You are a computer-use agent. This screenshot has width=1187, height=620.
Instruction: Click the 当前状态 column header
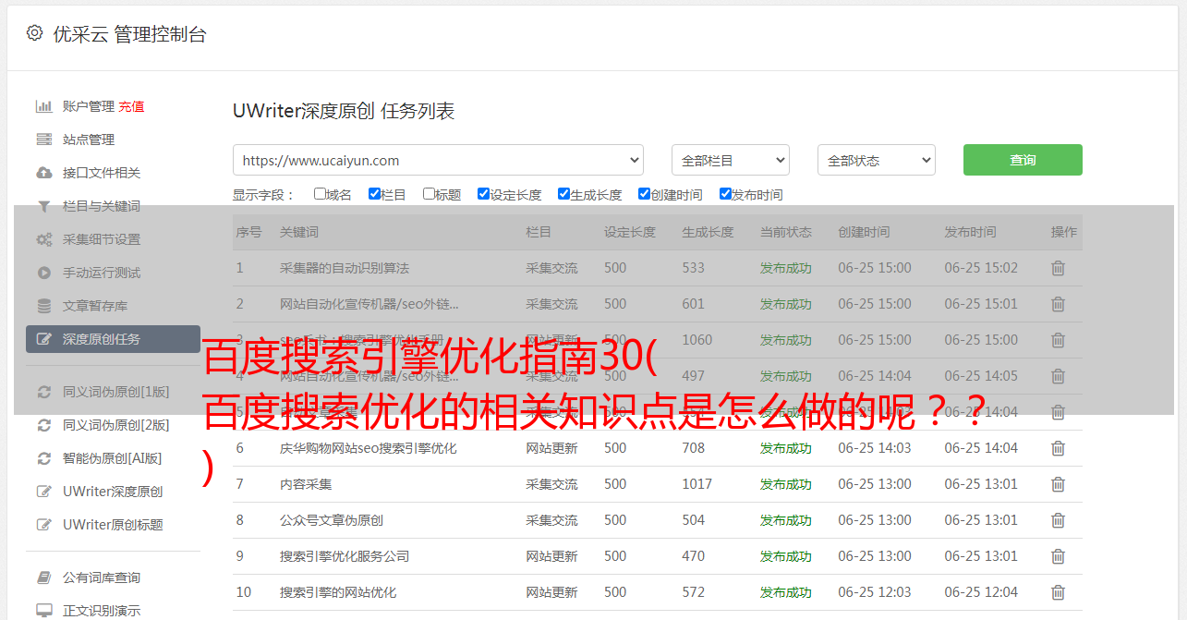786,232
